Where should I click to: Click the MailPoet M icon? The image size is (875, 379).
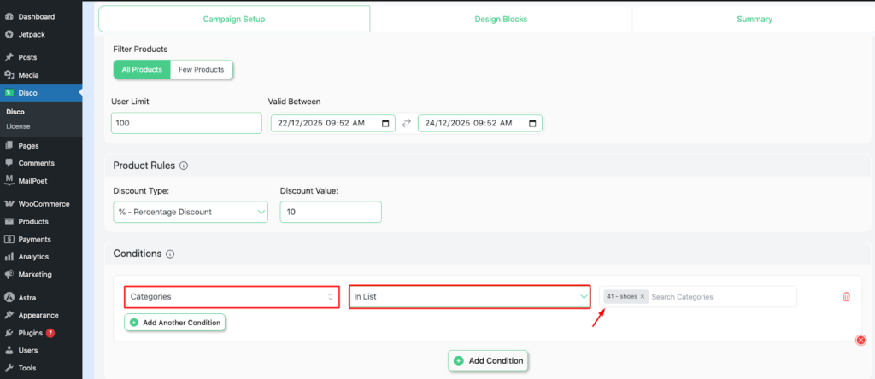(9, 181)
